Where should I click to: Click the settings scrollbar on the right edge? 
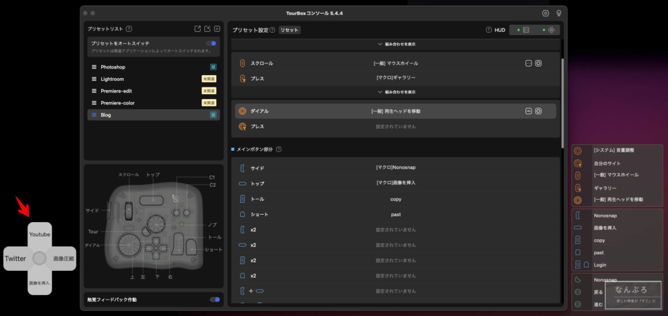point(562,98)
